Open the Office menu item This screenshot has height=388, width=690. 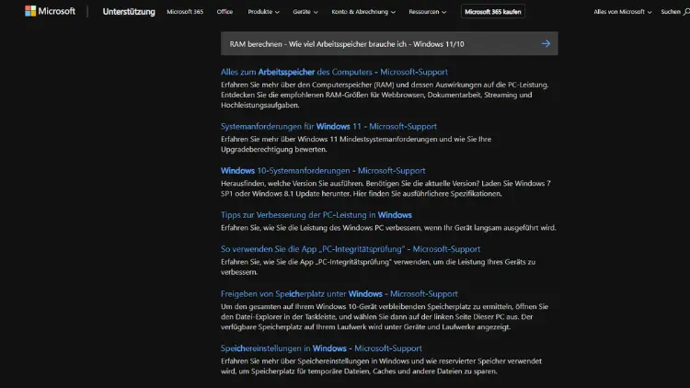point(224,12)
